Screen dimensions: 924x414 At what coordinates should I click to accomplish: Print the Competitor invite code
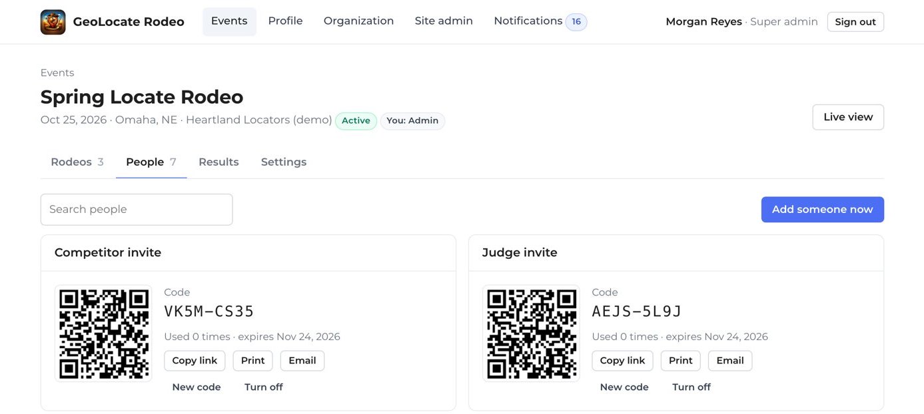[253, 361]
